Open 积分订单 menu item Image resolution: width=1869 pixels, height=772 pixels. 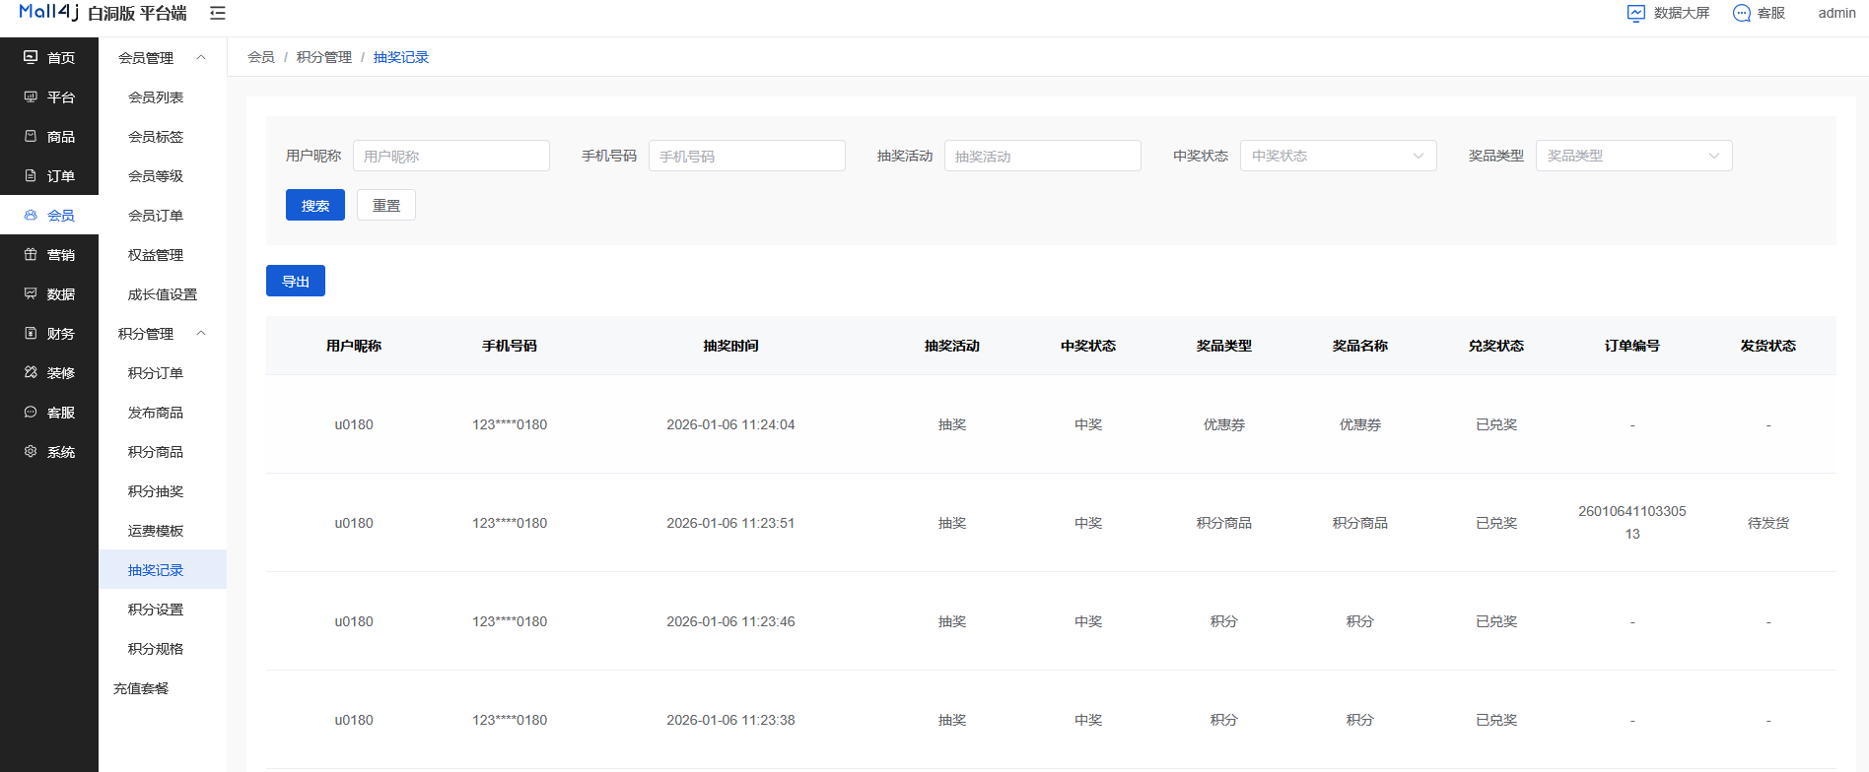(156, 373)
